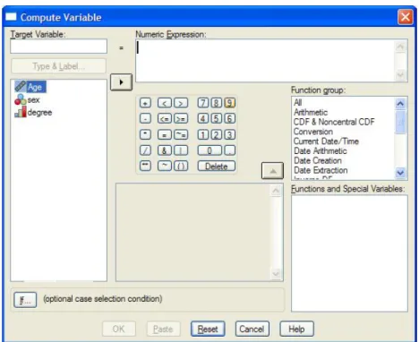Click keypad digit 7
The height and width of the screenshot is (342, 419).
point(203,103)
